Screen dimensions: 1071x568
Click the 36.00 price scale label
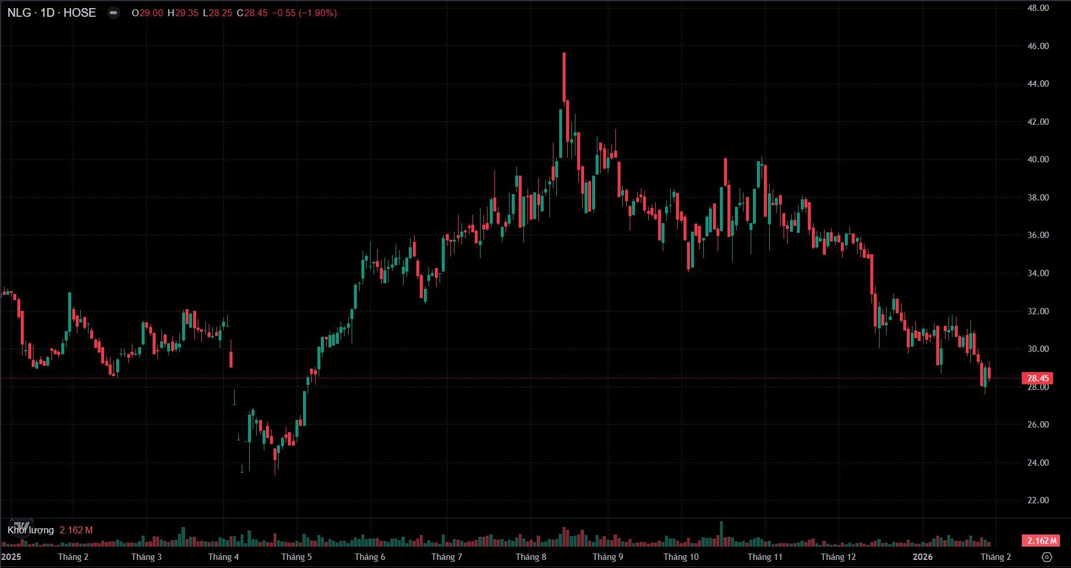1037,235
